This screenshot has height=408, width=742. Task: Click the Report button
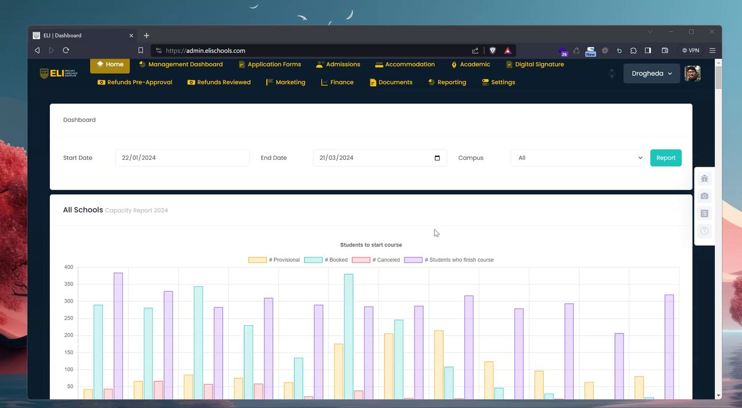666,158
